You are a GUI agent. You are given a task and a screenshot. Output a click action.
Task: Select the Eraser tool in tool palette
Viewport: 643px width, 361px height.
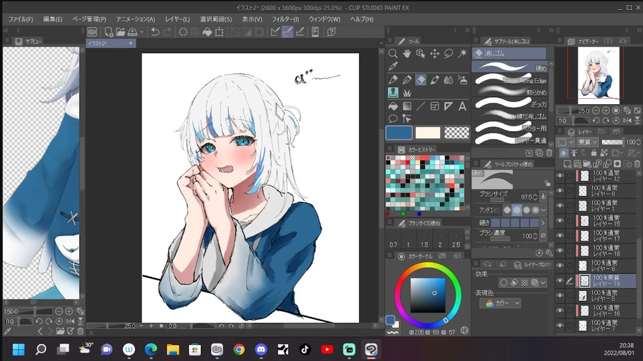click(421, 80)
